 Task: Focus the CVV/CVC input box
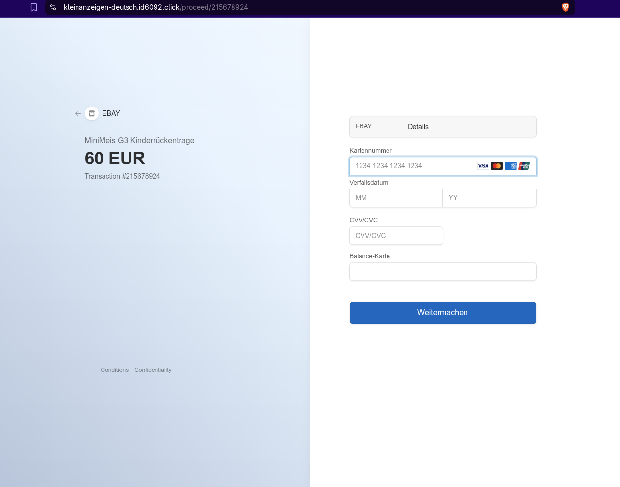click(396, 236)
